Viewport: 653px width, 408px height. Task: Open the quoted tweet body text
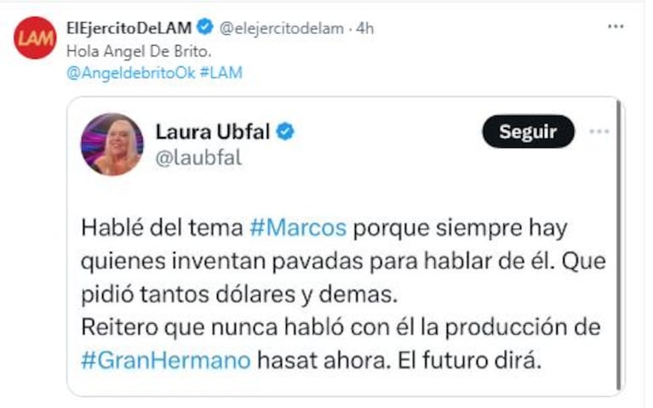click(343, 294)
